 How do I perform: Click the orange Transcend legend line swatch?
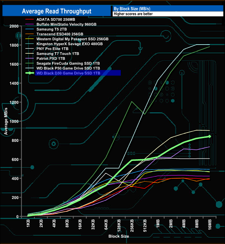(x=30, y=34)
